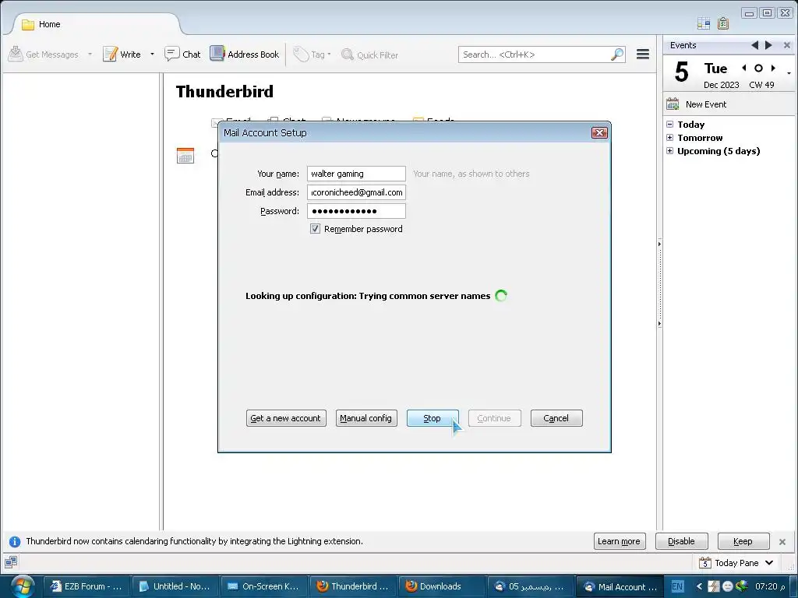Close the Mail Account Setup dialog
This screenshot has width=798, height=598.
point(599,132)
